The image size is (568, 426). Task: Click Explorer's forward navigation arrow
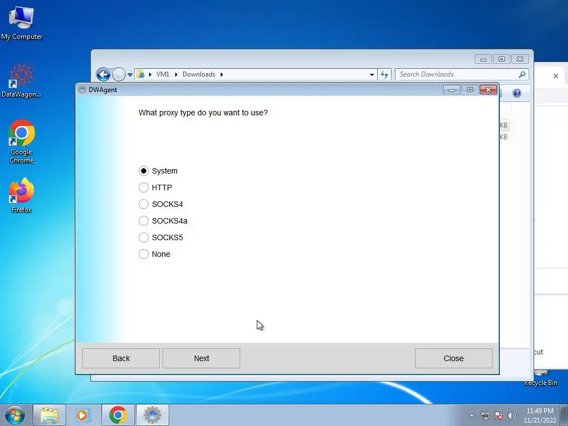pos(119,75)
